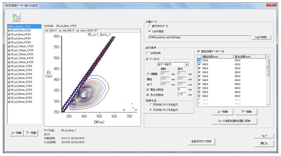Toggle the 指定波長データテーブル checkbox
The width and height of the screenshot is (281, 156).
(199, 51)
